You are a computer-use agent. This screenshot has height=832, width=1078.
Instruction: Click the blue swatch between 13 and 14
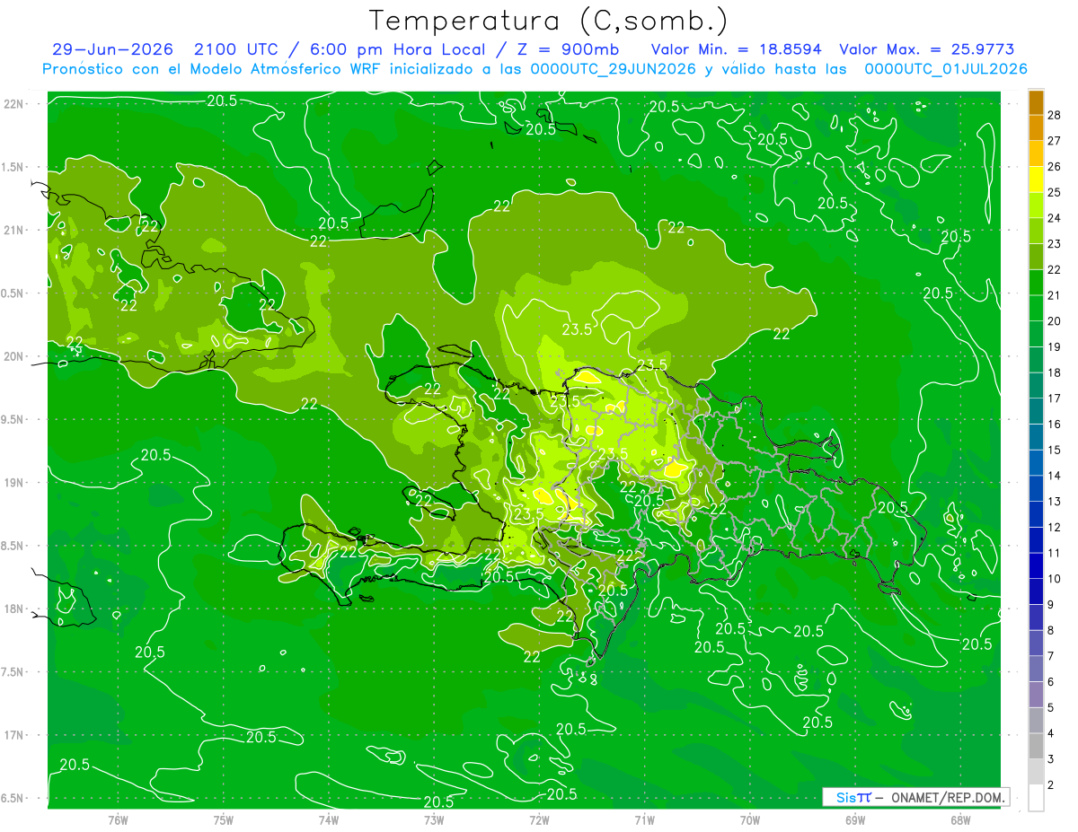click(x=1036, y=488)
